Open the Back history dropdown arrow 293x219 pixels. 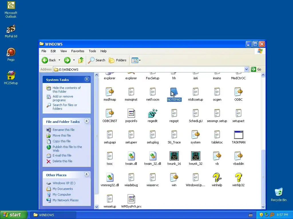tap(59, 60)
